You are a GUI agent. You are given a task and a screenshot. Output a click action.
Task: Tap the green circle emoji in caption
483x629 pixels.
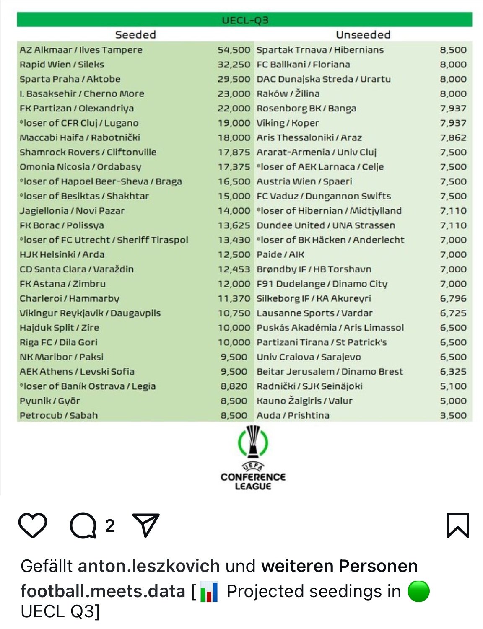pos(418,591)
